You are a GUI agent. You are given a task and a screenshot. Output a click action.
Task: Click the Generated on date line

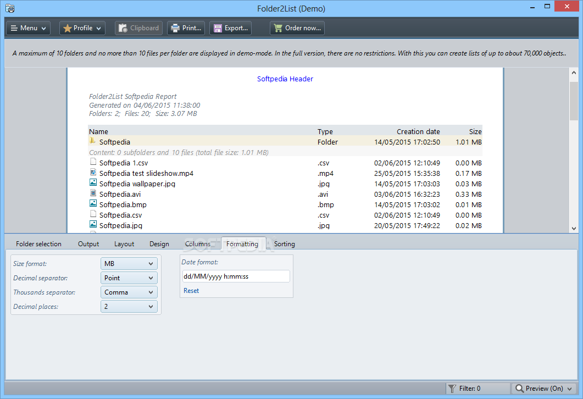coord(145,105)
